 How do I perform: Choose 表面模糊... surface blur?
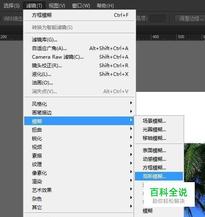coord(159,151)
